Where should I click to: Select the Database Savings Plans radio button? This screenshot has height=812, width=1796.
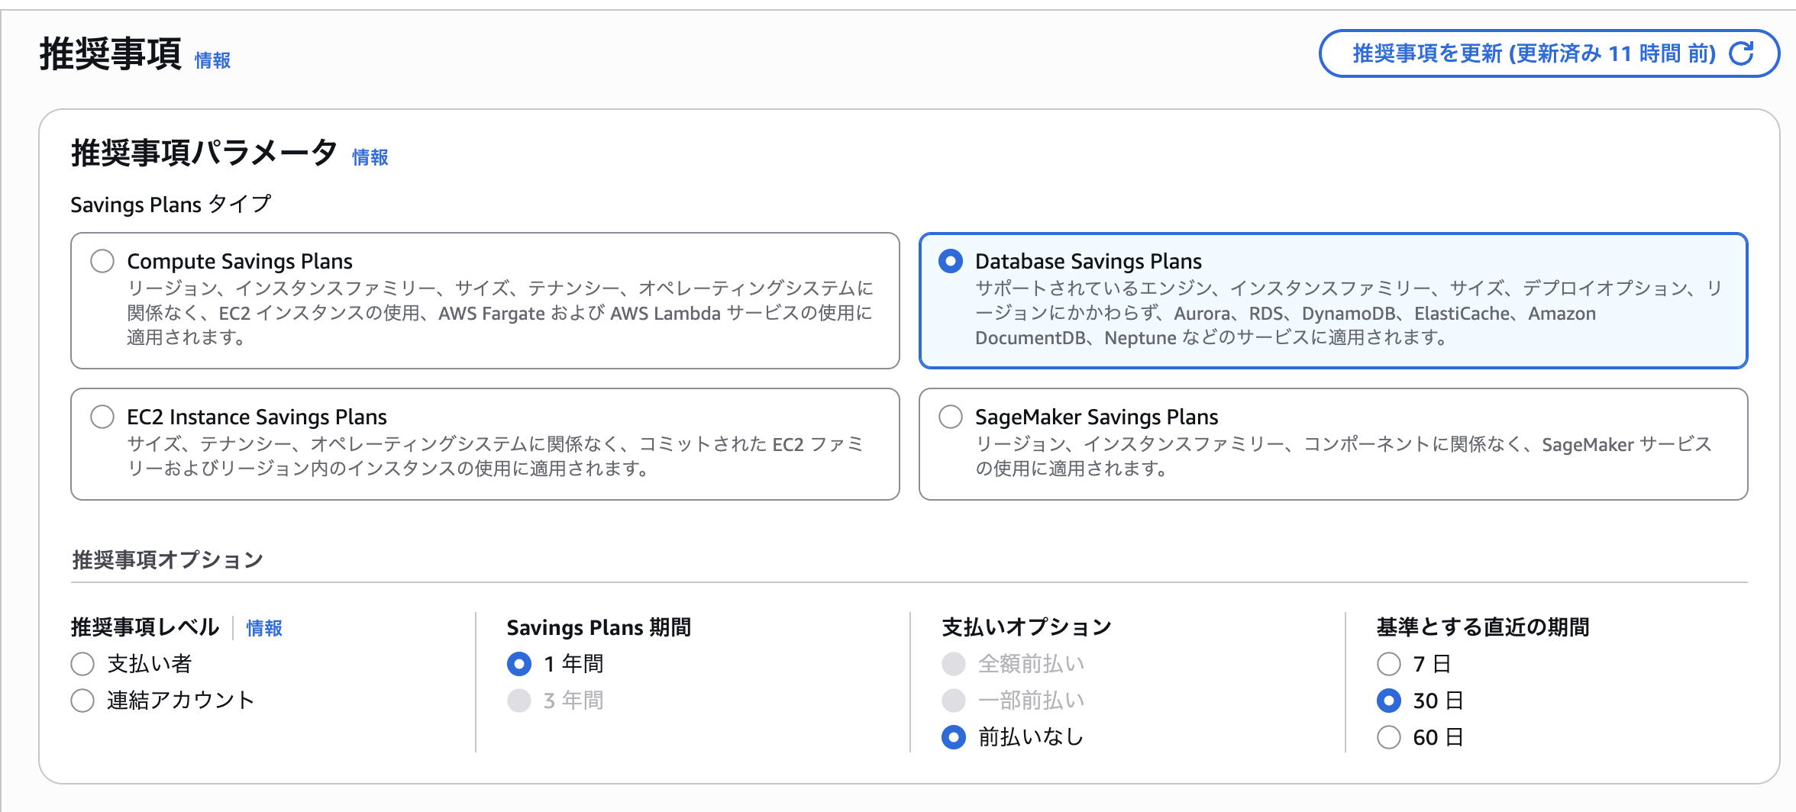click(x=951, y=261)
